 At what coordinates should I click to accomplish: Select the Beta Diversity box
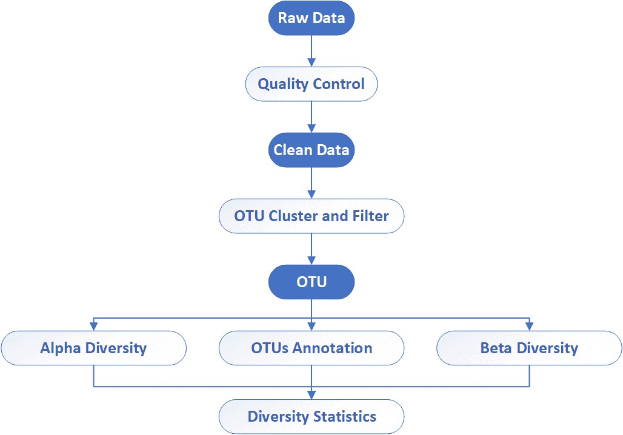pyautogui.click(x=529, y=348)
